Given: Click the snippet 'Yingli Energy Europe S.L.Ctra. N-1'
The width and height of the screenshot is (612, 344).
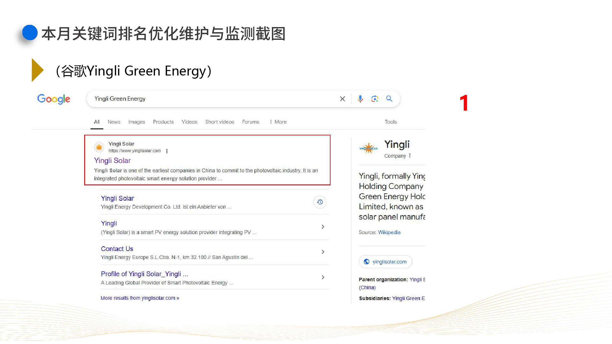Looking at the screenshot, I should pyautogui.click(x=177, y=257).
